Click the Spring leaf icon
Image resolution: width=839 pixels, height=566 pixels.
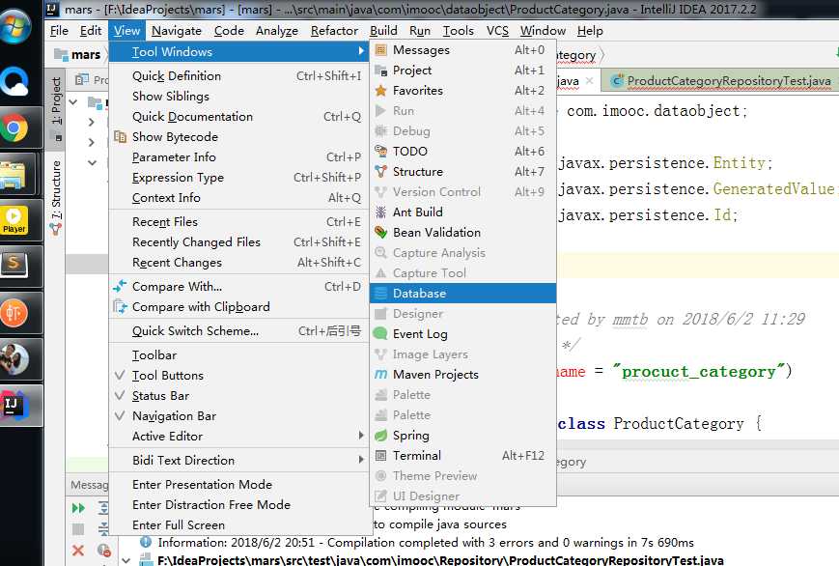pyautogui.click(x=380, y=436)
